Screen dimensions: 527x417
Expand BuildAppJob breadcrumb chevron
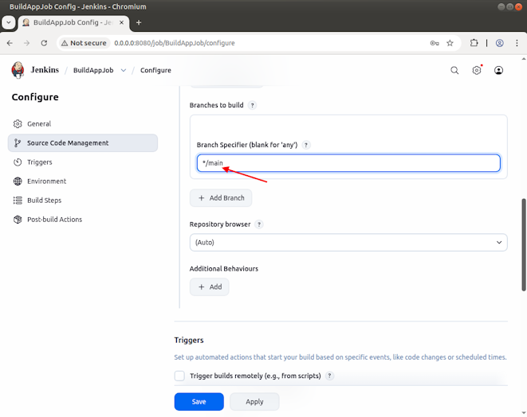pos(124,70)
